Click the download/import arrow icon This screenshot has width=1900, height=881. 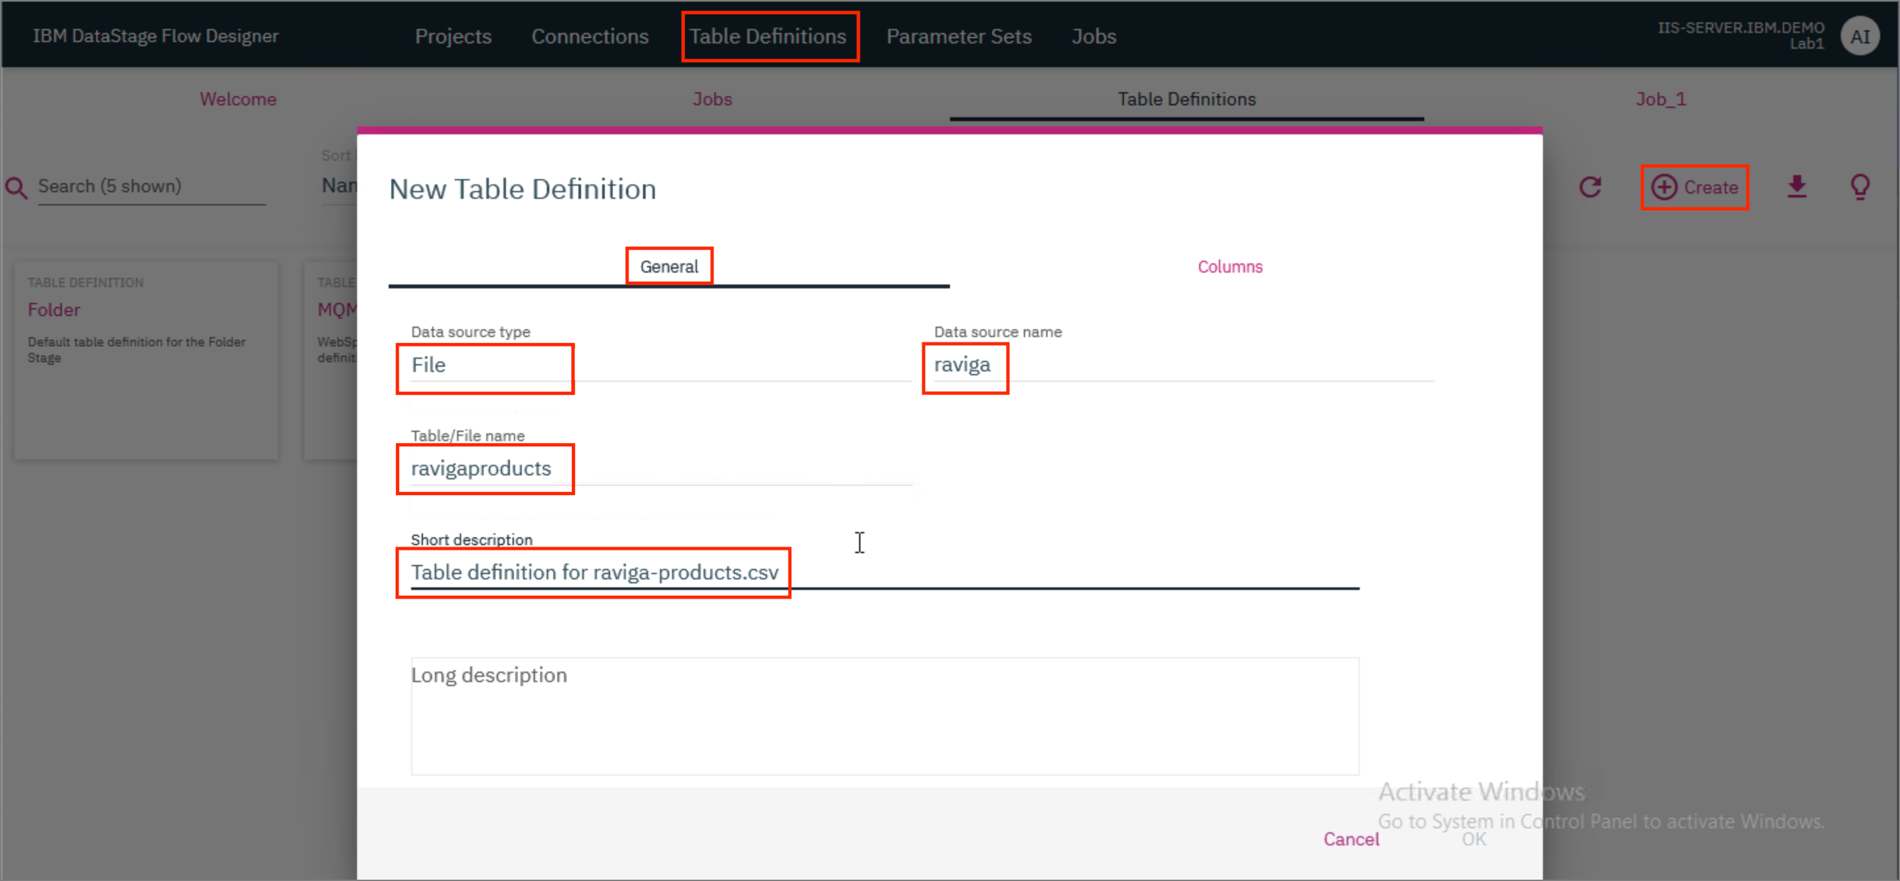point(1797,187)
